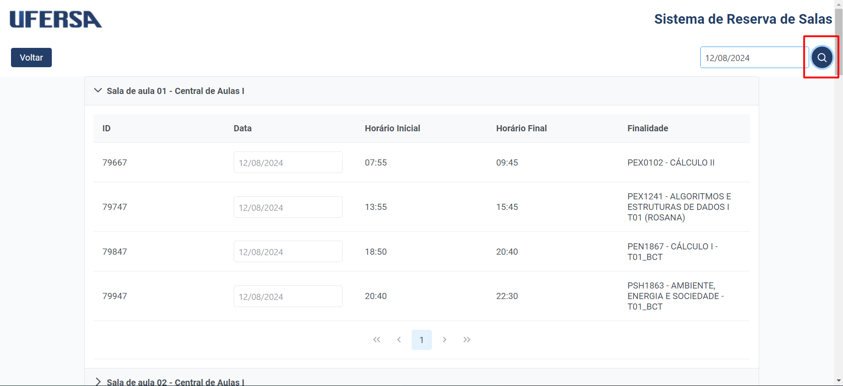Viewport: 843px width, 386px height.
Task: Click Sistema de Reserva de Salas title
Action: click(743, 19)
